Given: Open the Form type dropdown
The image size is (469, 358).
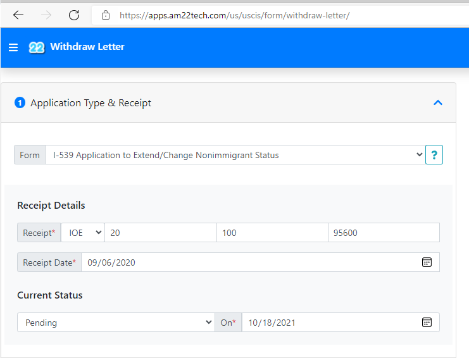Looking at the screenshot, I should [234, 155].
